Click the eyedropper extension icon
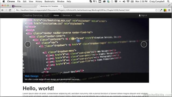 [161, 10]
